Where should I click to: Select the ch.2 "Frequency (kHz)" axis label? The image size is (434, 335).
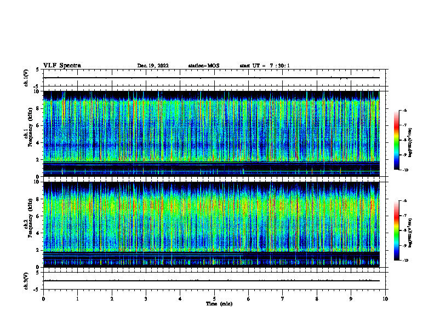(31, 218)
